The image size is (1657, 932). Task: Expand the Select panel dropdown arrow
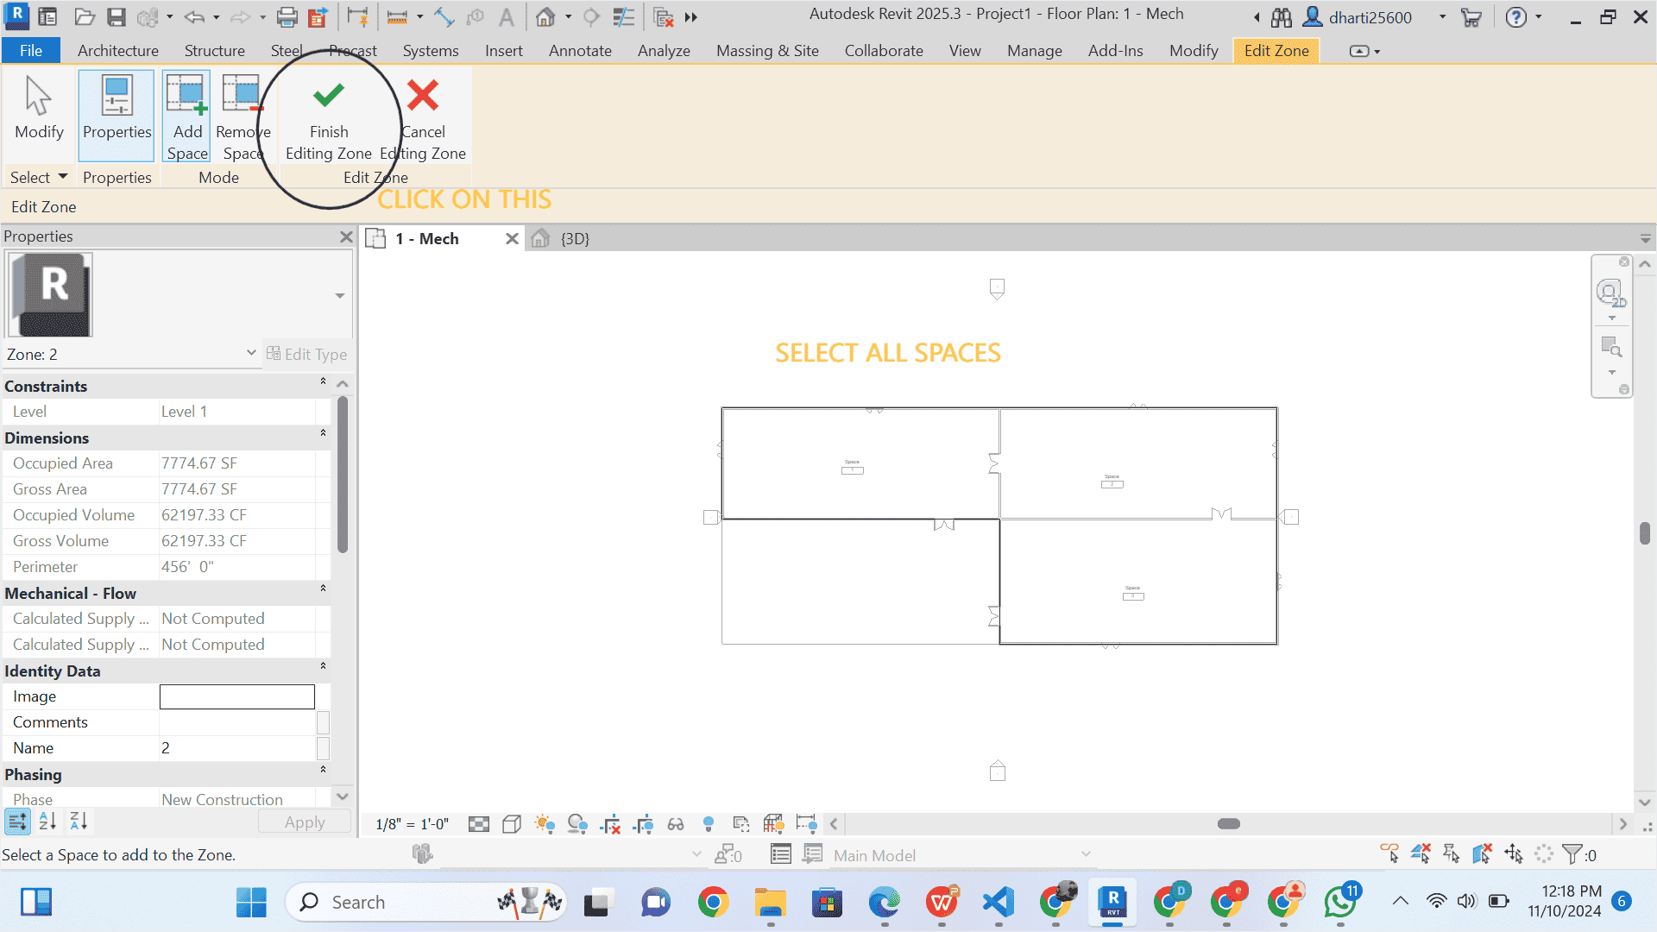coord(60,177)
